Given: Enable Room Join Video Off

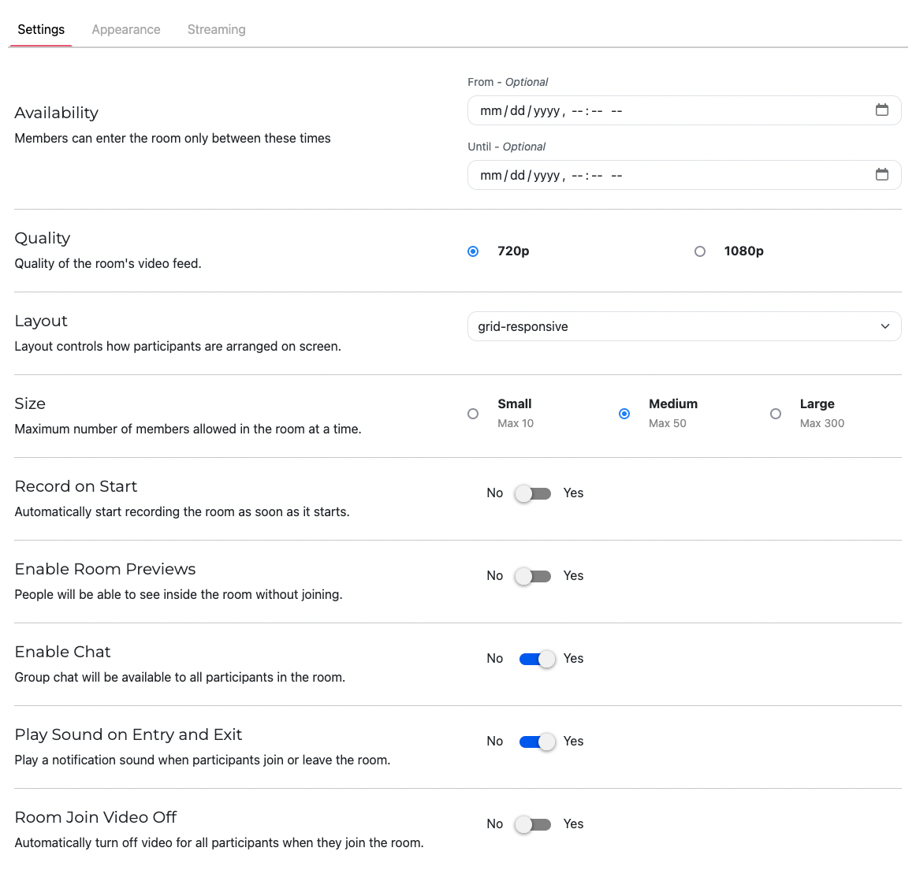Looking at the screenshot, I should pyautogui.click(x=532, y=824).
